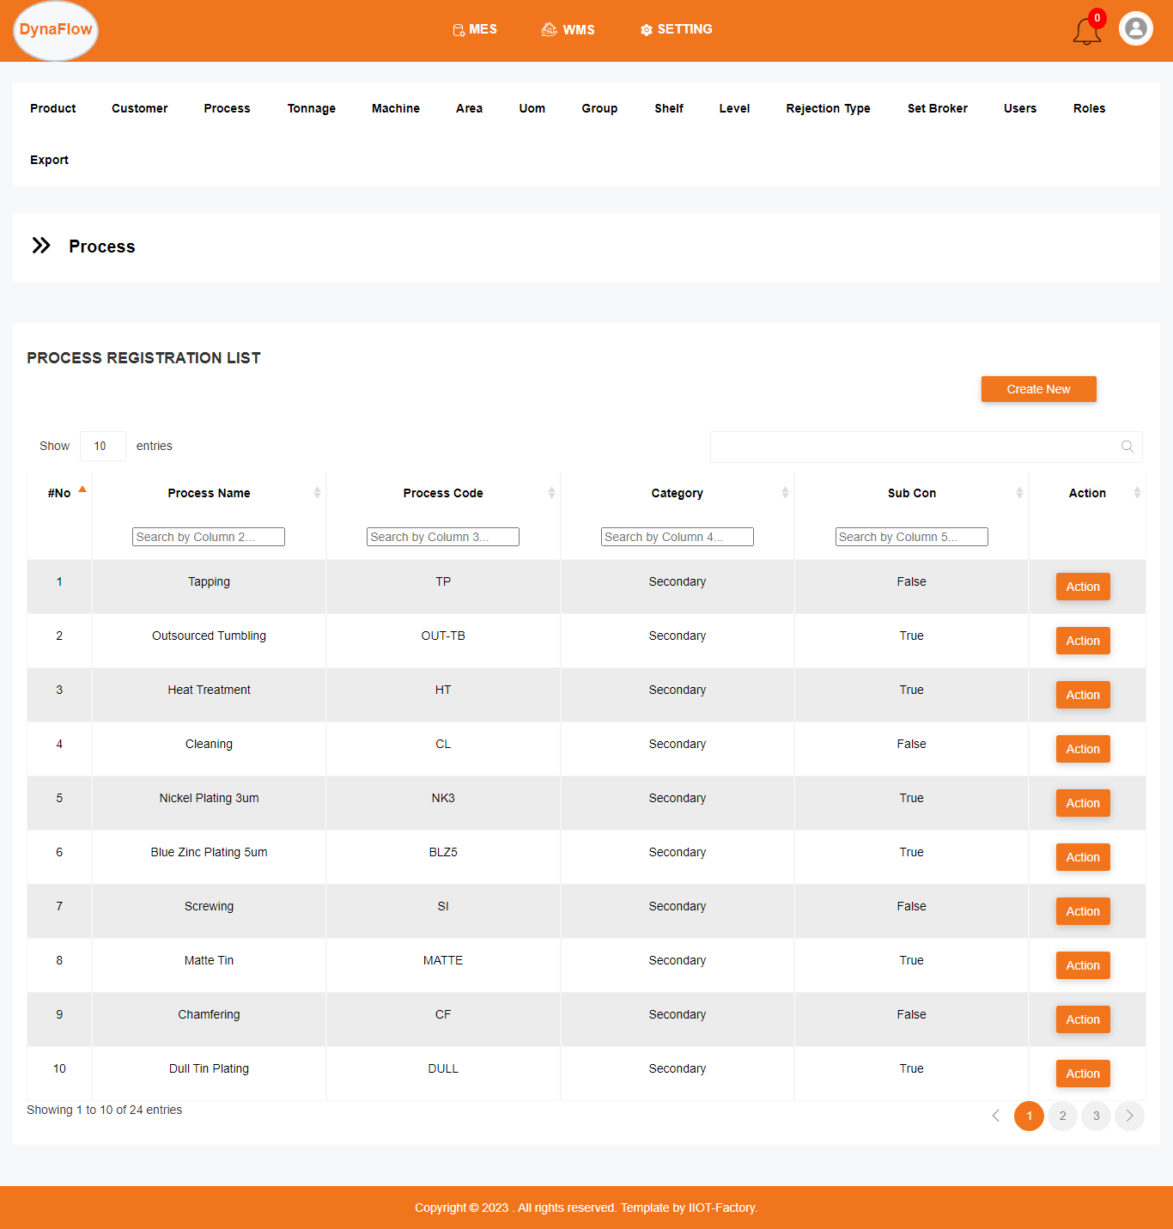This screenshot has height=1229, width=1173.
Task: Sort by Process Name column
Action: (x=209, y=493)
